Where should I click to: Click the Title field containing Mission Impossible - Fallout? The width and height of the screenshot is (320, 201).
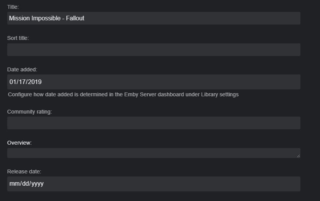(x=153, y=18)
